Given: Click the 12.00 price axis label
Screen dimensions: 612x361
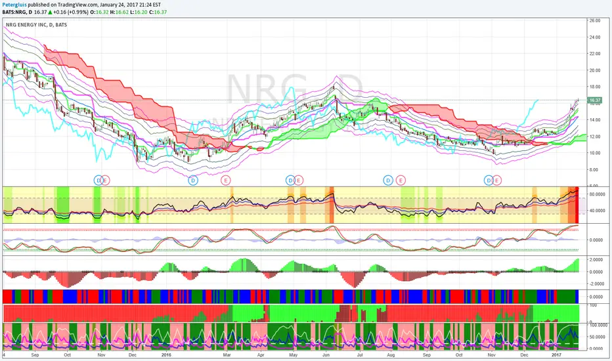Looking at the screenshot, I should pyautogui.click(x=595, y=137).
